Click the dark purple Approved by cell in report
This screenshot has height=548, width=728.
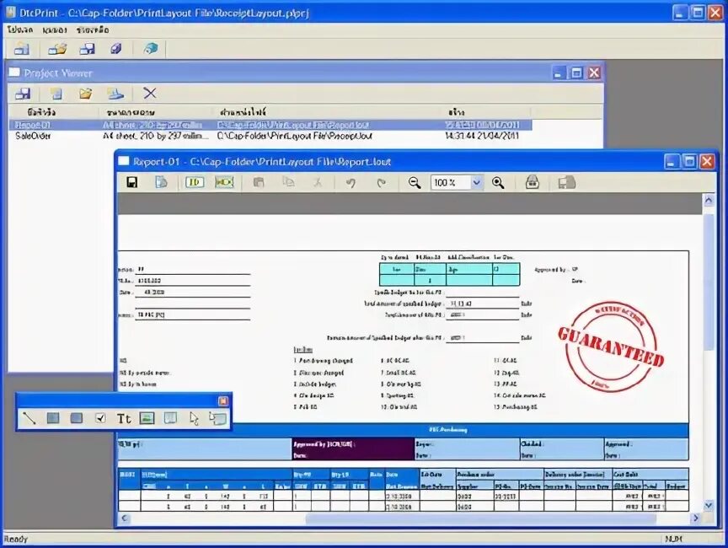353,449
